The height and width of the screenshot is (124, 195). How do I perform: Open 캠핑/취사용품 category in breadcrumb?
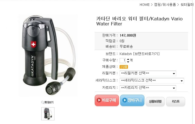[x=165, y=5]
